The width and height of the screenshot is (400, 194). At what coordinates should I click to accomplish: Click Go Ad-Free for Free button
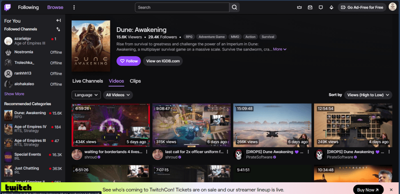[x=362, y=7]
